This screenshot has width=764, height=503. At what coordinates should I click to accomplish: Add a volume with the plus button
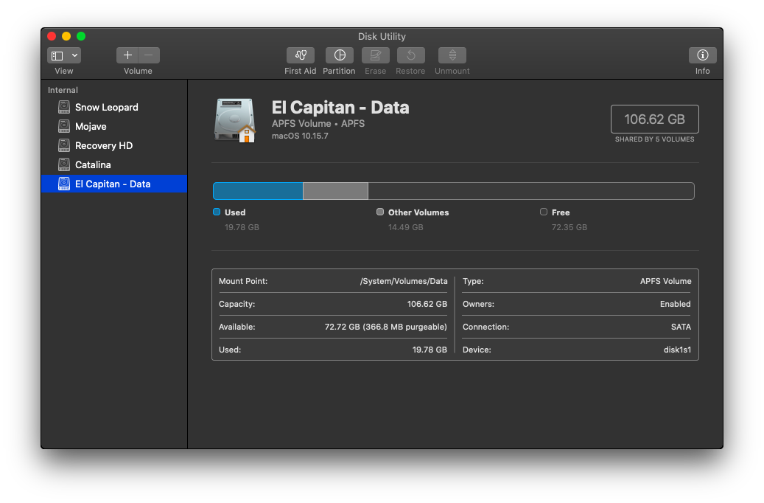pyautogui.click(x=127, y=55)
